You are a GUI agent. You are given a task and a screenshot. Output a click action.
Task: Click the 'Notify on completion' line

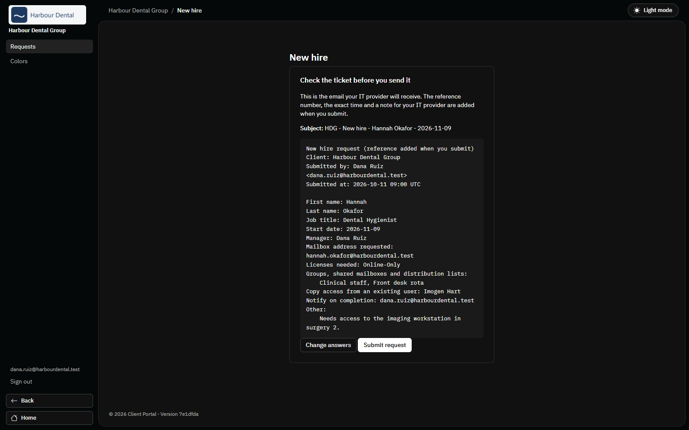click(x=390, y=301)
